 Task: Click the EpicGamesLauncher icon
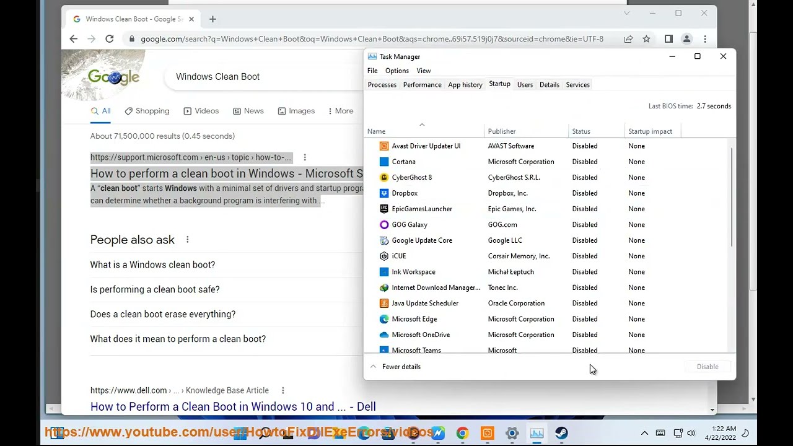click(x=383, y=209)
